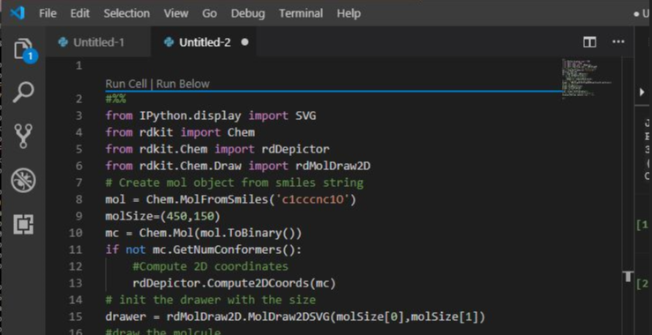Open the Edit menu

[x=79, y=13]
